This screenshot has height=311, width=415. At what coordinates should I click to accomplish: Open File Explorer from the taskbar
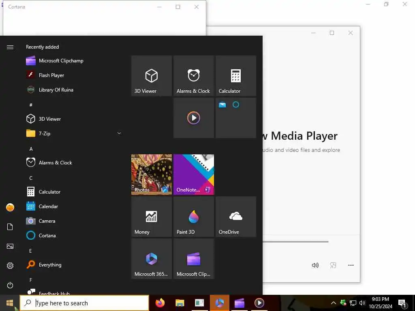point(180,303)
